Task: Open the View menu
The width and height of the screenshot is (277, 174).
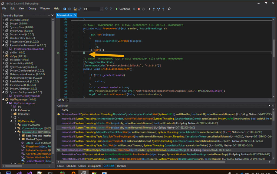Action: tap(22, 8)
